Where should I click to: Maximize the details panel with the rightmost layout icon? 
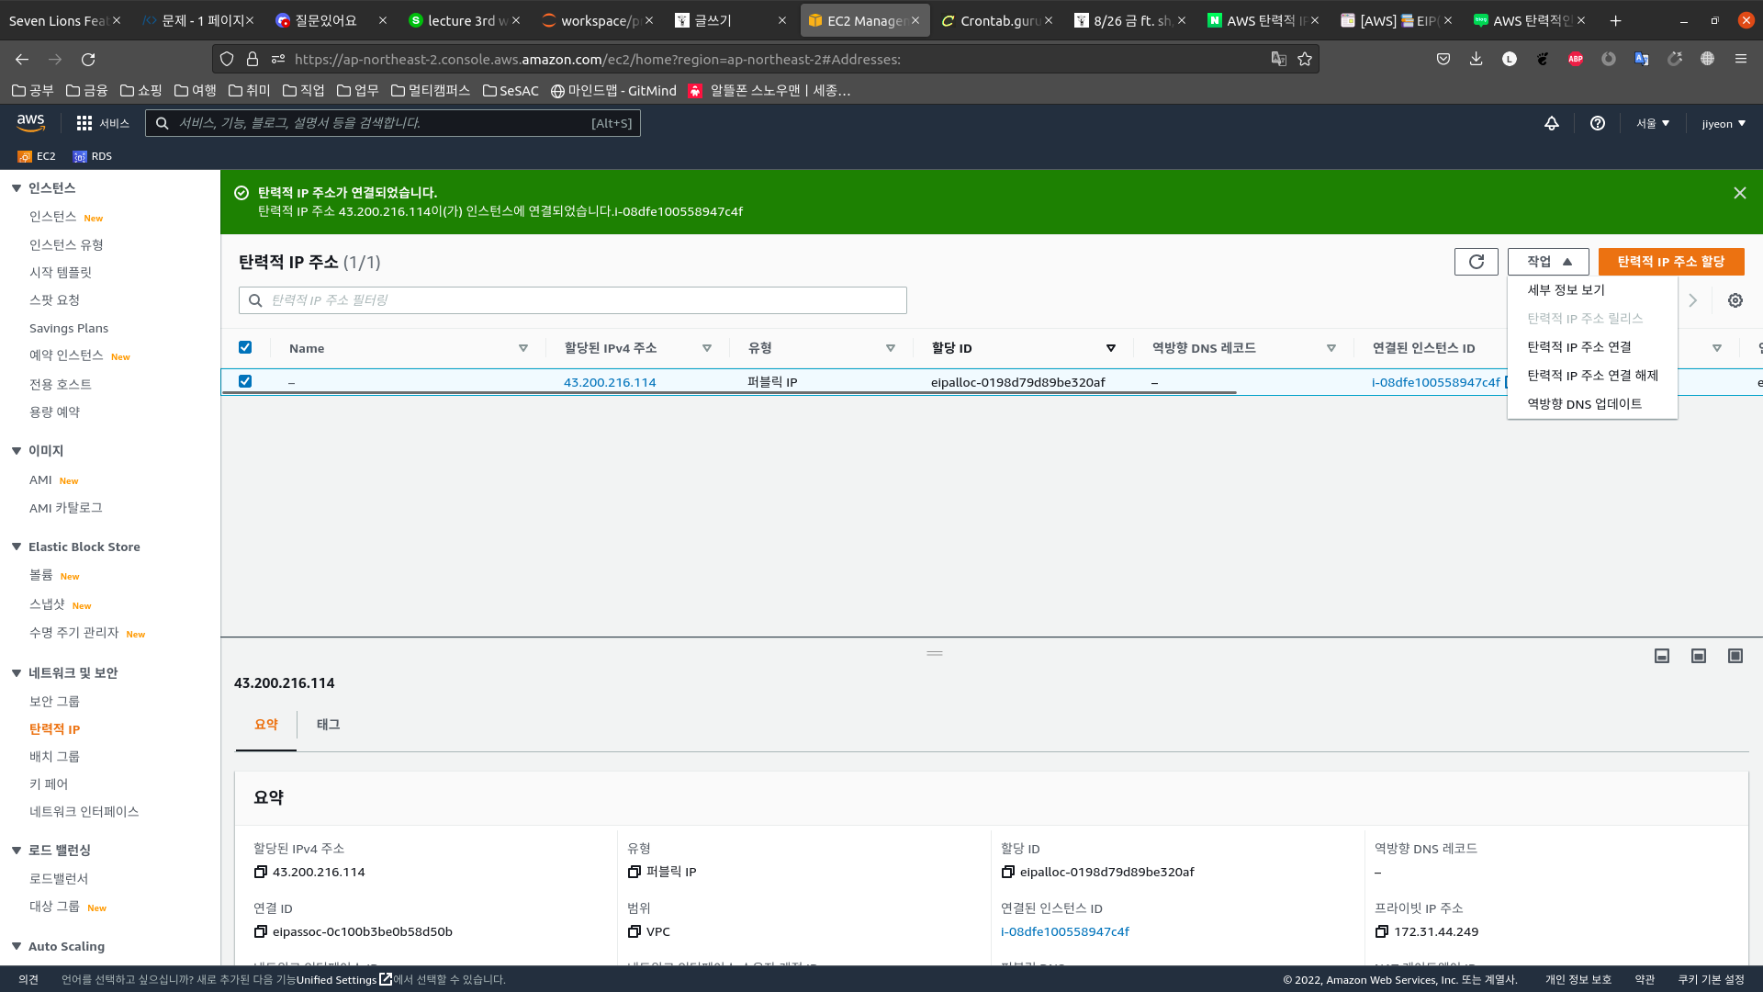click(1735, 656)
